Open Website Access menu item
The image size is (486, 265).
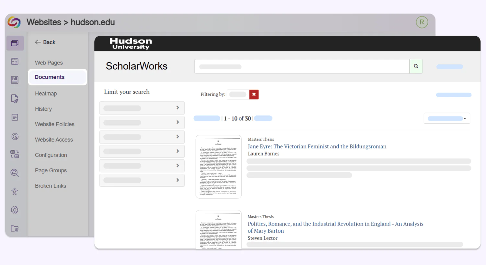pos(54,140)
